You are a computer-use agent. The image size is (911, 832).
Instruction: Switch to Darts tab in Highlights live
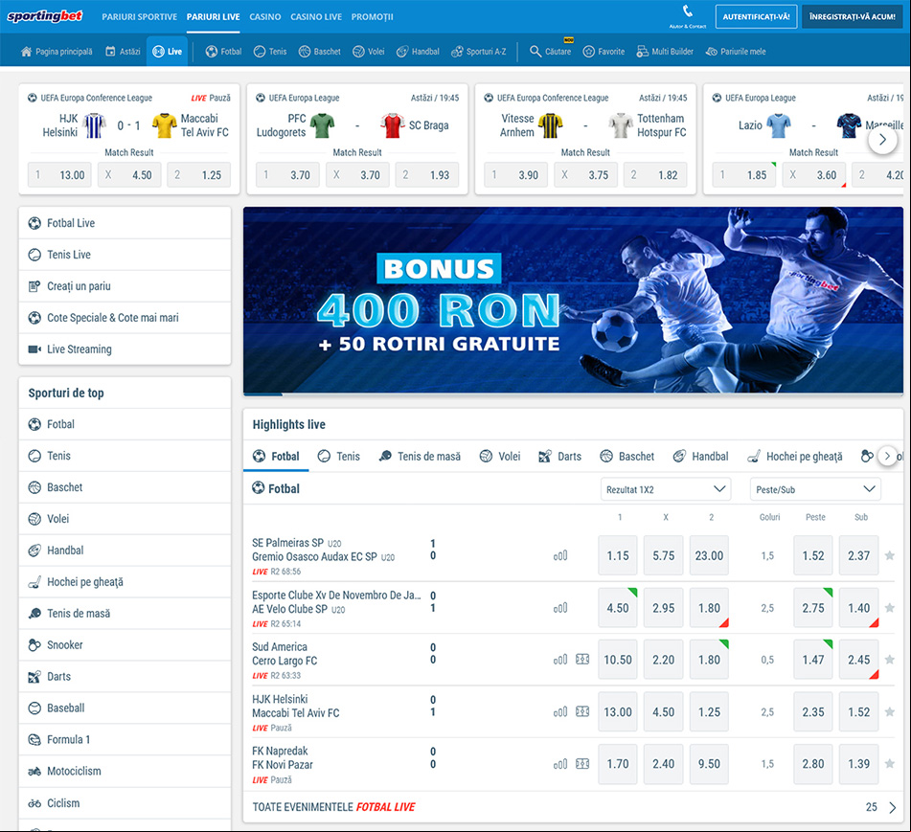pos(560,457)
